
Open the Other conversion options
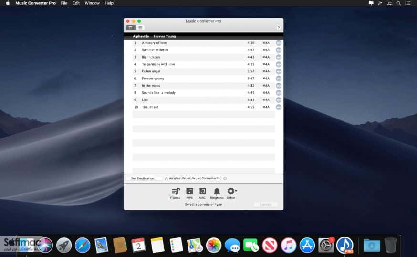coord(231,193)
